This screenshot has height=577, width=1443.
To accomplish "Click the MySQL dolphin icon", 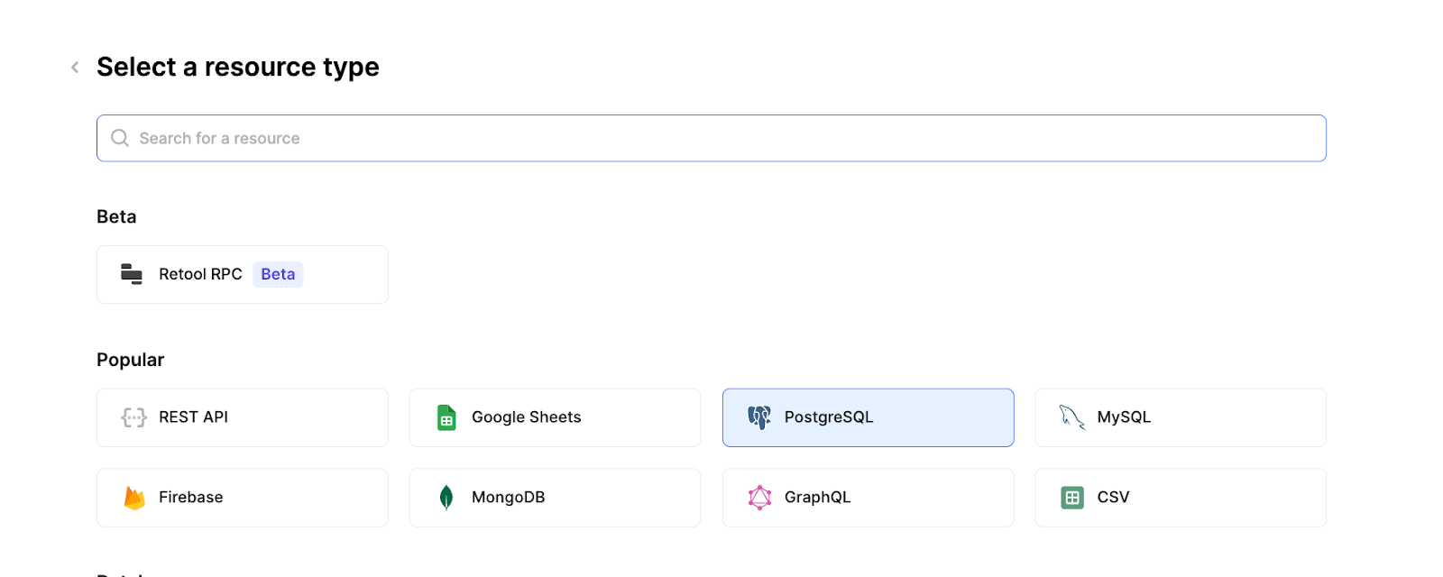I will point(1071,417).
